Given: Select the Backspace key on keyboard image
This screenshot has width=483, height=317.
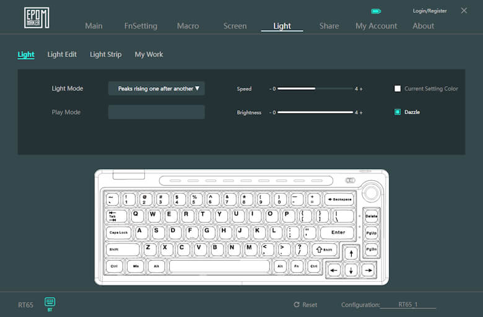Looking at the screenshot, I should click(x=338, y=199).
